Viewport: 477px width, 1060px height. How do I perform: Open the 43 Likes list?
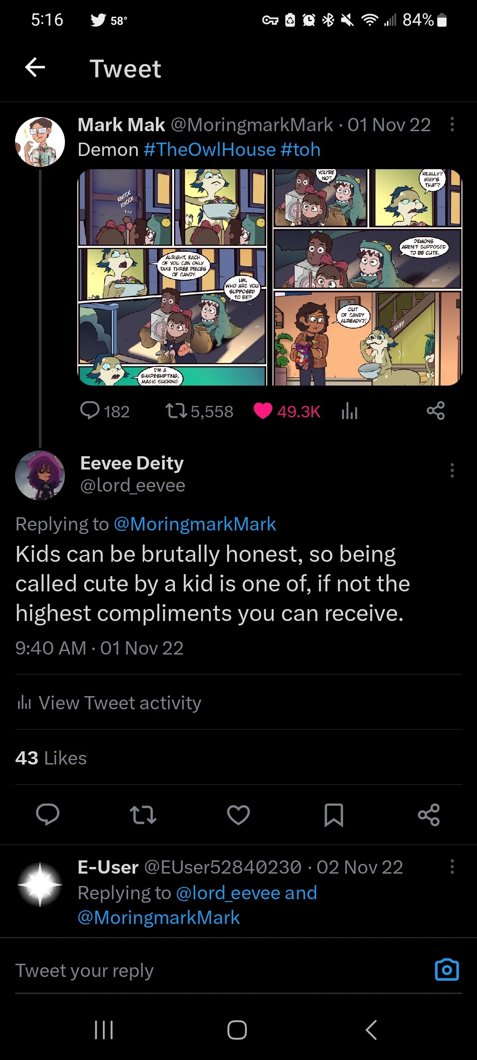[50, 758]
